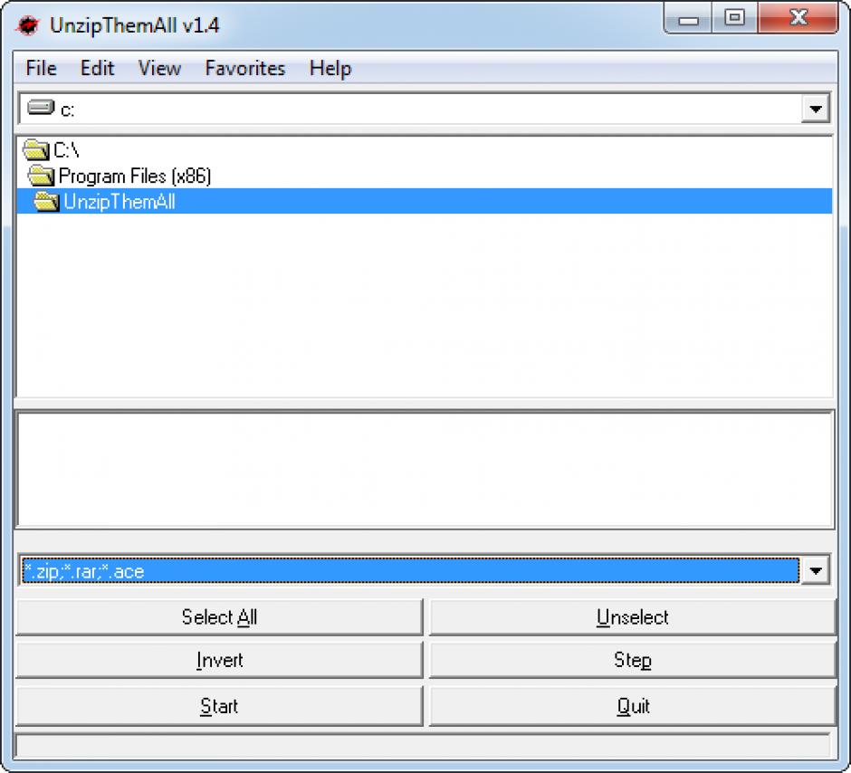
Task: Expand the file filter dropdown arrow
Action: click(x=815, y=570)
